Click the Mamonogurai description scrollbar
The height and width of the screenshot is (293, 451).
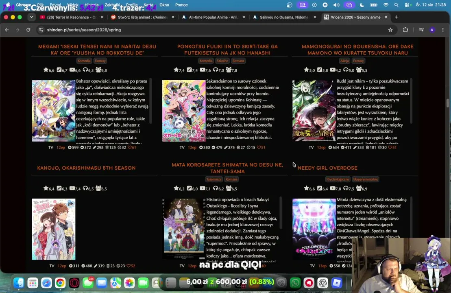pos(411,101)
